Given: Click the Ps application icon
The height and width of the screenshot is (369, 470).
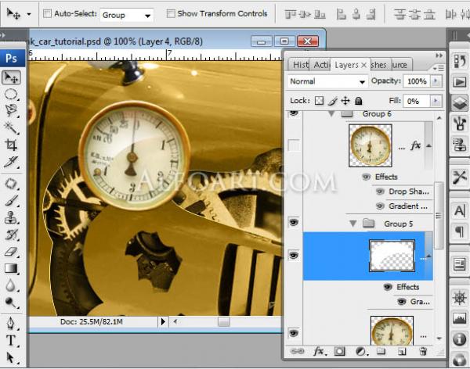Looking at the screenshot, I should pos(12,58).
